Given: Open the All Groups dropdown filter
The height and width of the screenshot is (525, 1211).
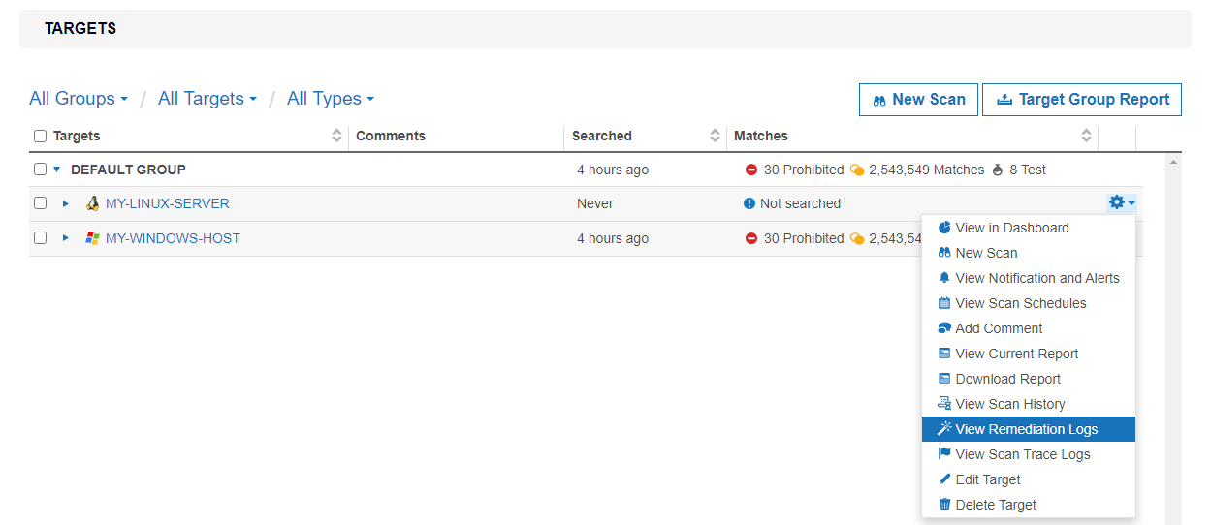Looking at the screenshot, I should [x=79, y=99].
